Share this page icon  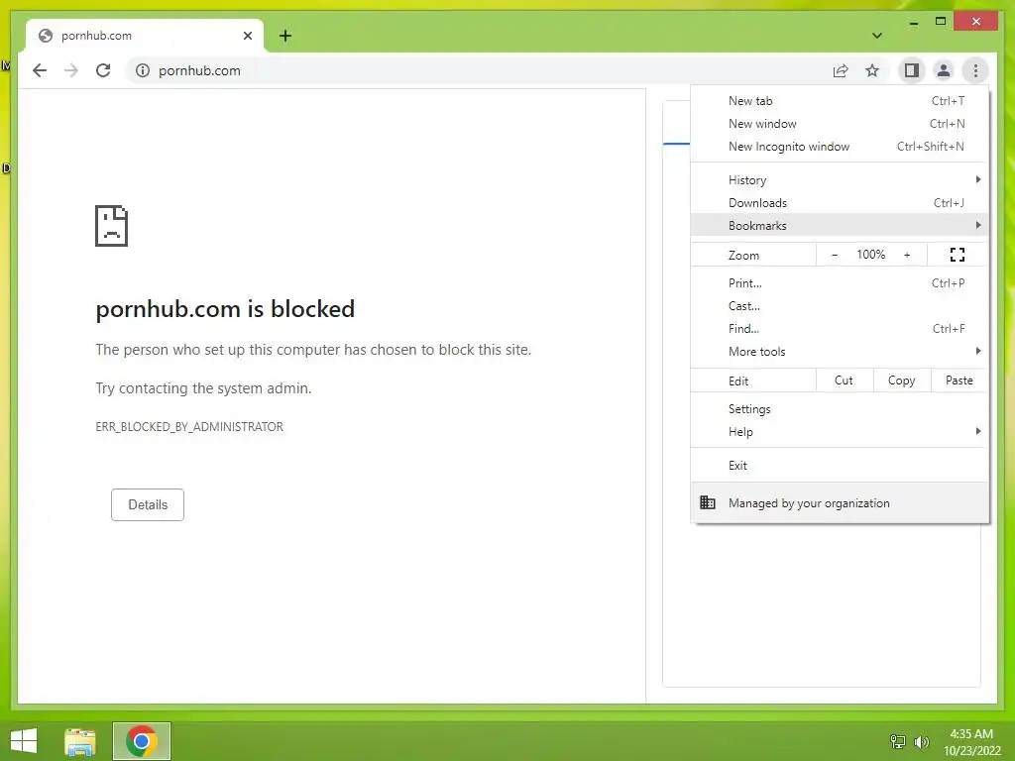click(x=841, y=70)
